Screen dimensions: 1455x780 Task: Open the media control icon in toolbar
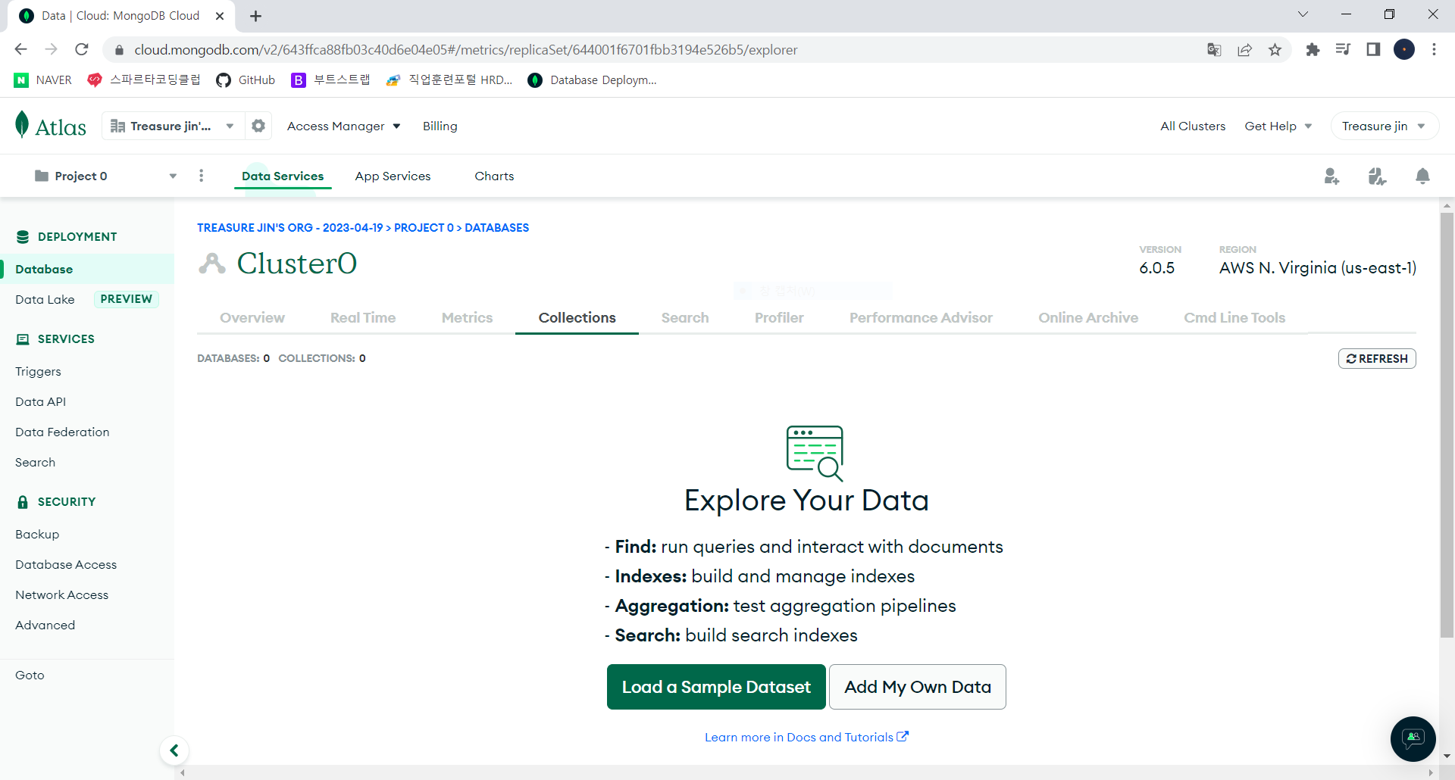coord(1343,50)
